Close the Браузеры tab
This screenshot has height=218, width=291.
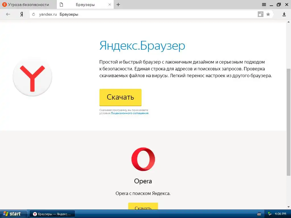point(110,5)
